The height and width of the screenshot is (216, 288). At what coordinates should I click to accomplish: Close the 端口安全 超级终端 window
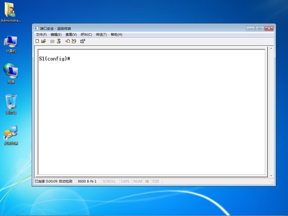pyautogui.click(x=269, y=29)
